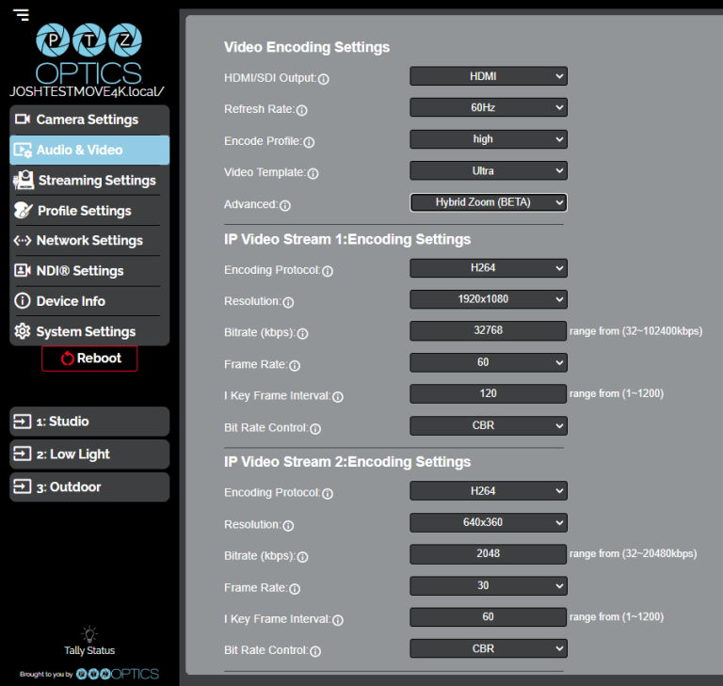This screenshot has width=723, height=686.
Task: Activate the 3: Outdoor preset button
Action: click(89, 487)
